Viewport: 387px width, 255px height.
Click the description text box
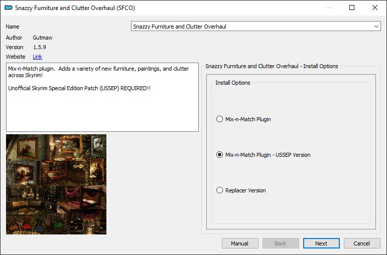[102, 97]
